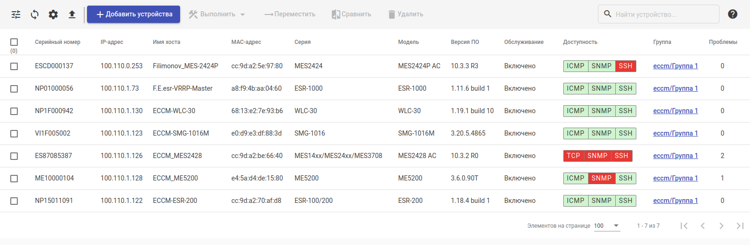Viewport: 750px width, 245px height.
Task: Go to the previous page arrow
Action: [x=703, y=226]
